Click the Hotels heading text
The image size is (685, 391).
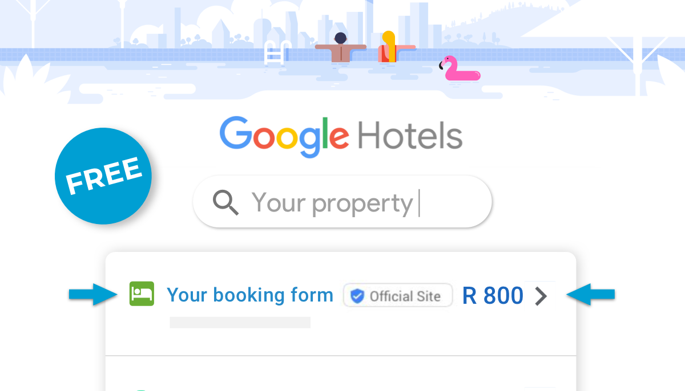[x=410, y=136]
